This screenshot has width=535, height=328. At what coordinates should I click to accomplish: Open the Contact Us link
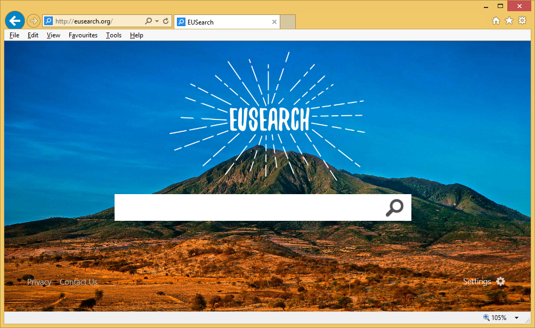[78, 282]
